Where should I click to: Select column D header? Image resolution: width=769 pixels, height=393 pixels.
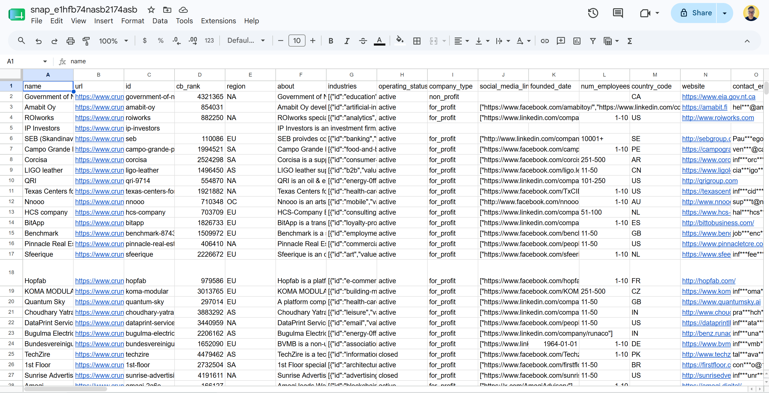pos(200,75)
